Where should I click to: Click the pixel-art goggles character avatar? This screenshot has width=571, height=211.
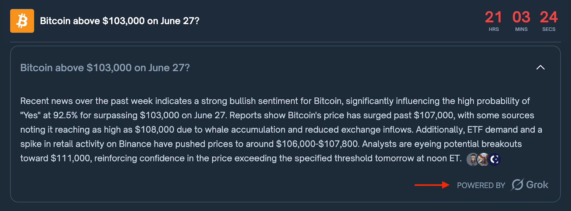tap(473, 159)
